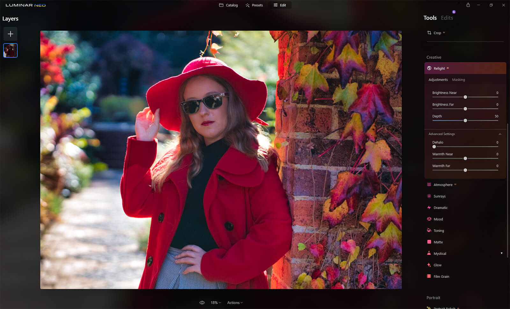Screen dimensions: 510x309
Task: Click the Depth slider handle
Action: click(465, 121)
